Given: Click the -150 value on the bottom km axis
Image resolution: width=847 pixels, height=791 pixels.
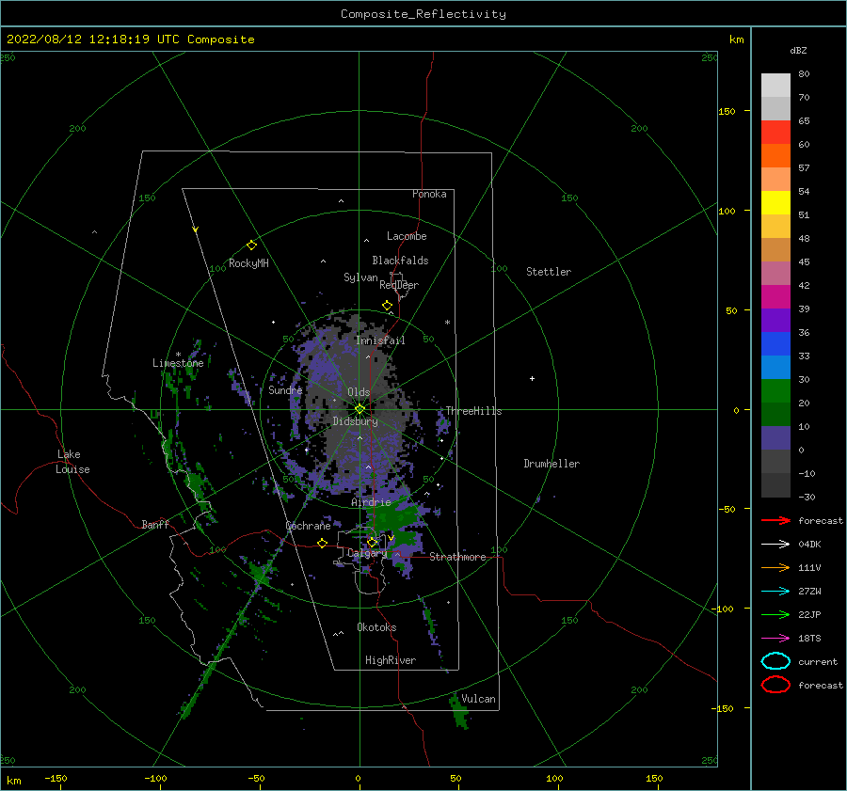Looking at the screenshot, I should click(56, 778).
